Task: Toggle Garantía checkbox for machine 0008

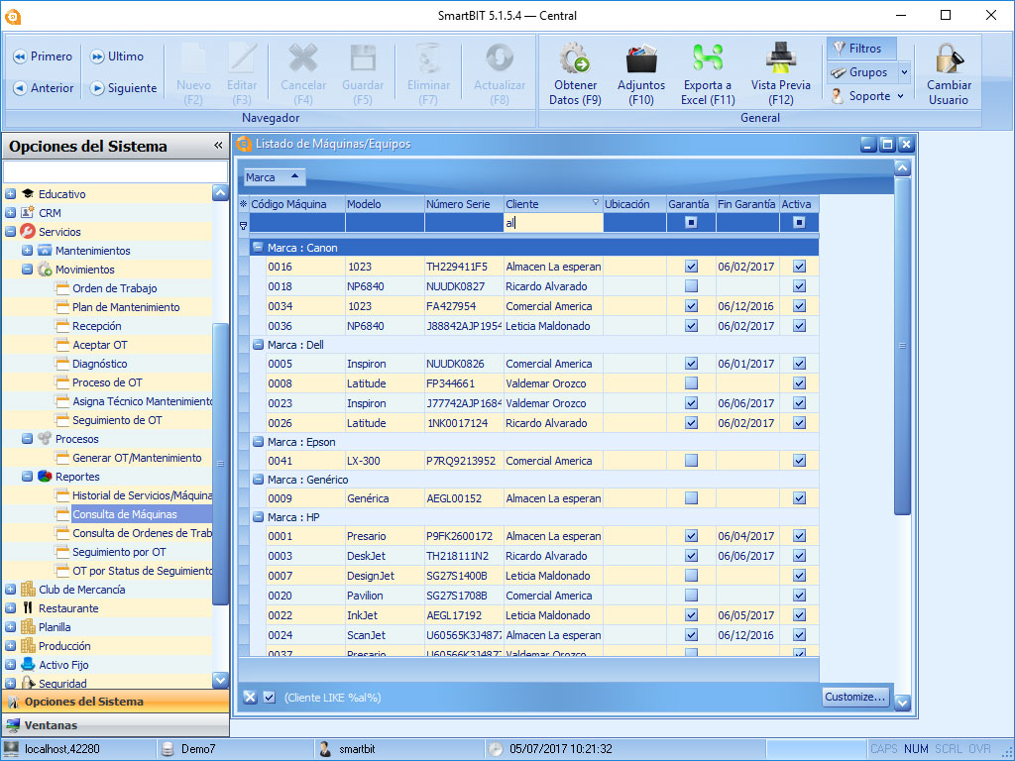Action: tap(691, 383)
